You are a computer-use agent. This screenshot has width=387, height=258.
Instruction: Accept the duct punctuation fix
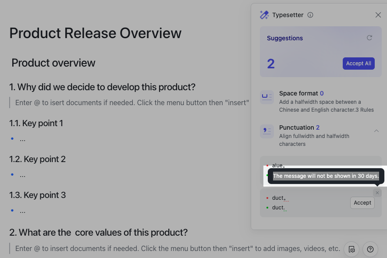(x=362, y=203)
